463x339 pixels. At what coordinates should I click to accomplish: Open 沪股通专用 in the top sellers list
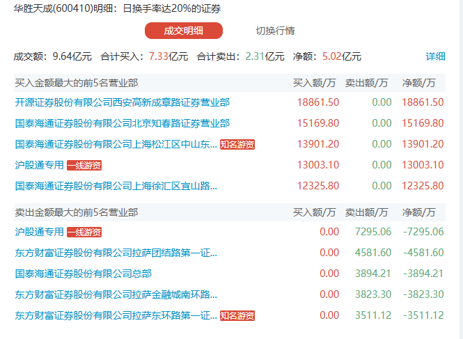tap(39, 232)
